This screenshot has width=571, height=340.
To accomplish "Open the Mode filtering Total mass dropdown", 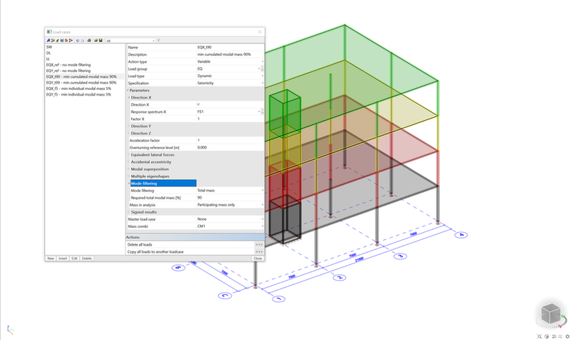I will pyautogui.click(x=262, y=191).
